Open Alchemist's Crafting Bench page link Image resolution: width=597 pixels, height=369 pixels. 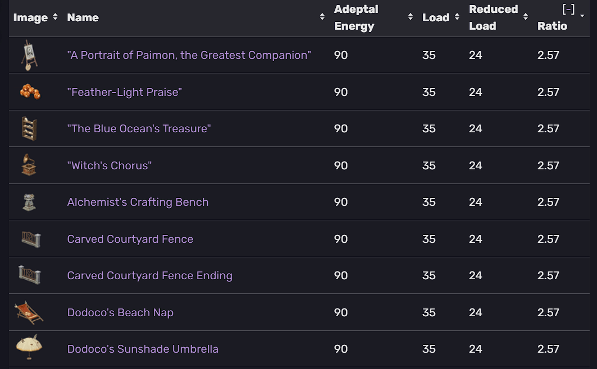pyautogui.click(x=138, y=202)
